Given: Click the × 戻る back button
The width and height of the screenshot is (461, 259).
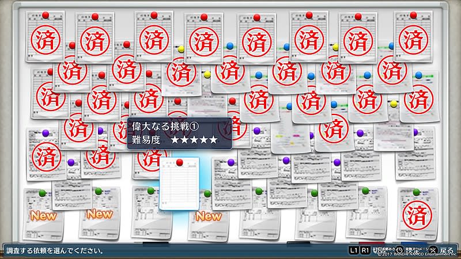Looking at the screenshot, I should coord(441,250).
